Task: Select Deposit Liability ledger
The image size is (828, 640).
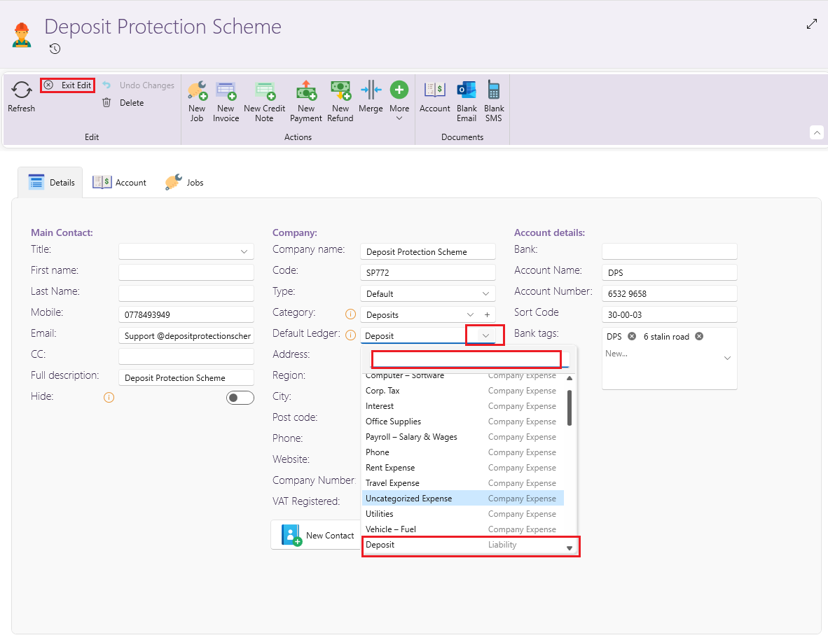Action: pyautogui.click(x=462, y=545)
